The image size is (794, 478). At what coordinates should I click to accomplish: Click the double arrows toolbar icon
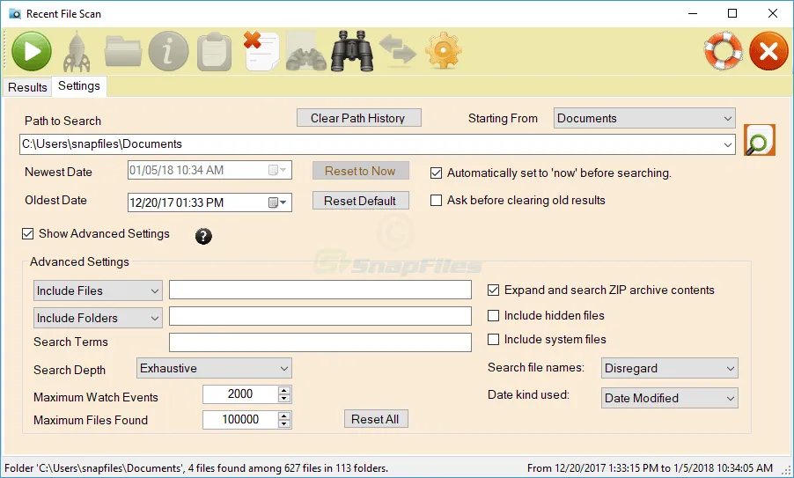[x=398, y=50]
